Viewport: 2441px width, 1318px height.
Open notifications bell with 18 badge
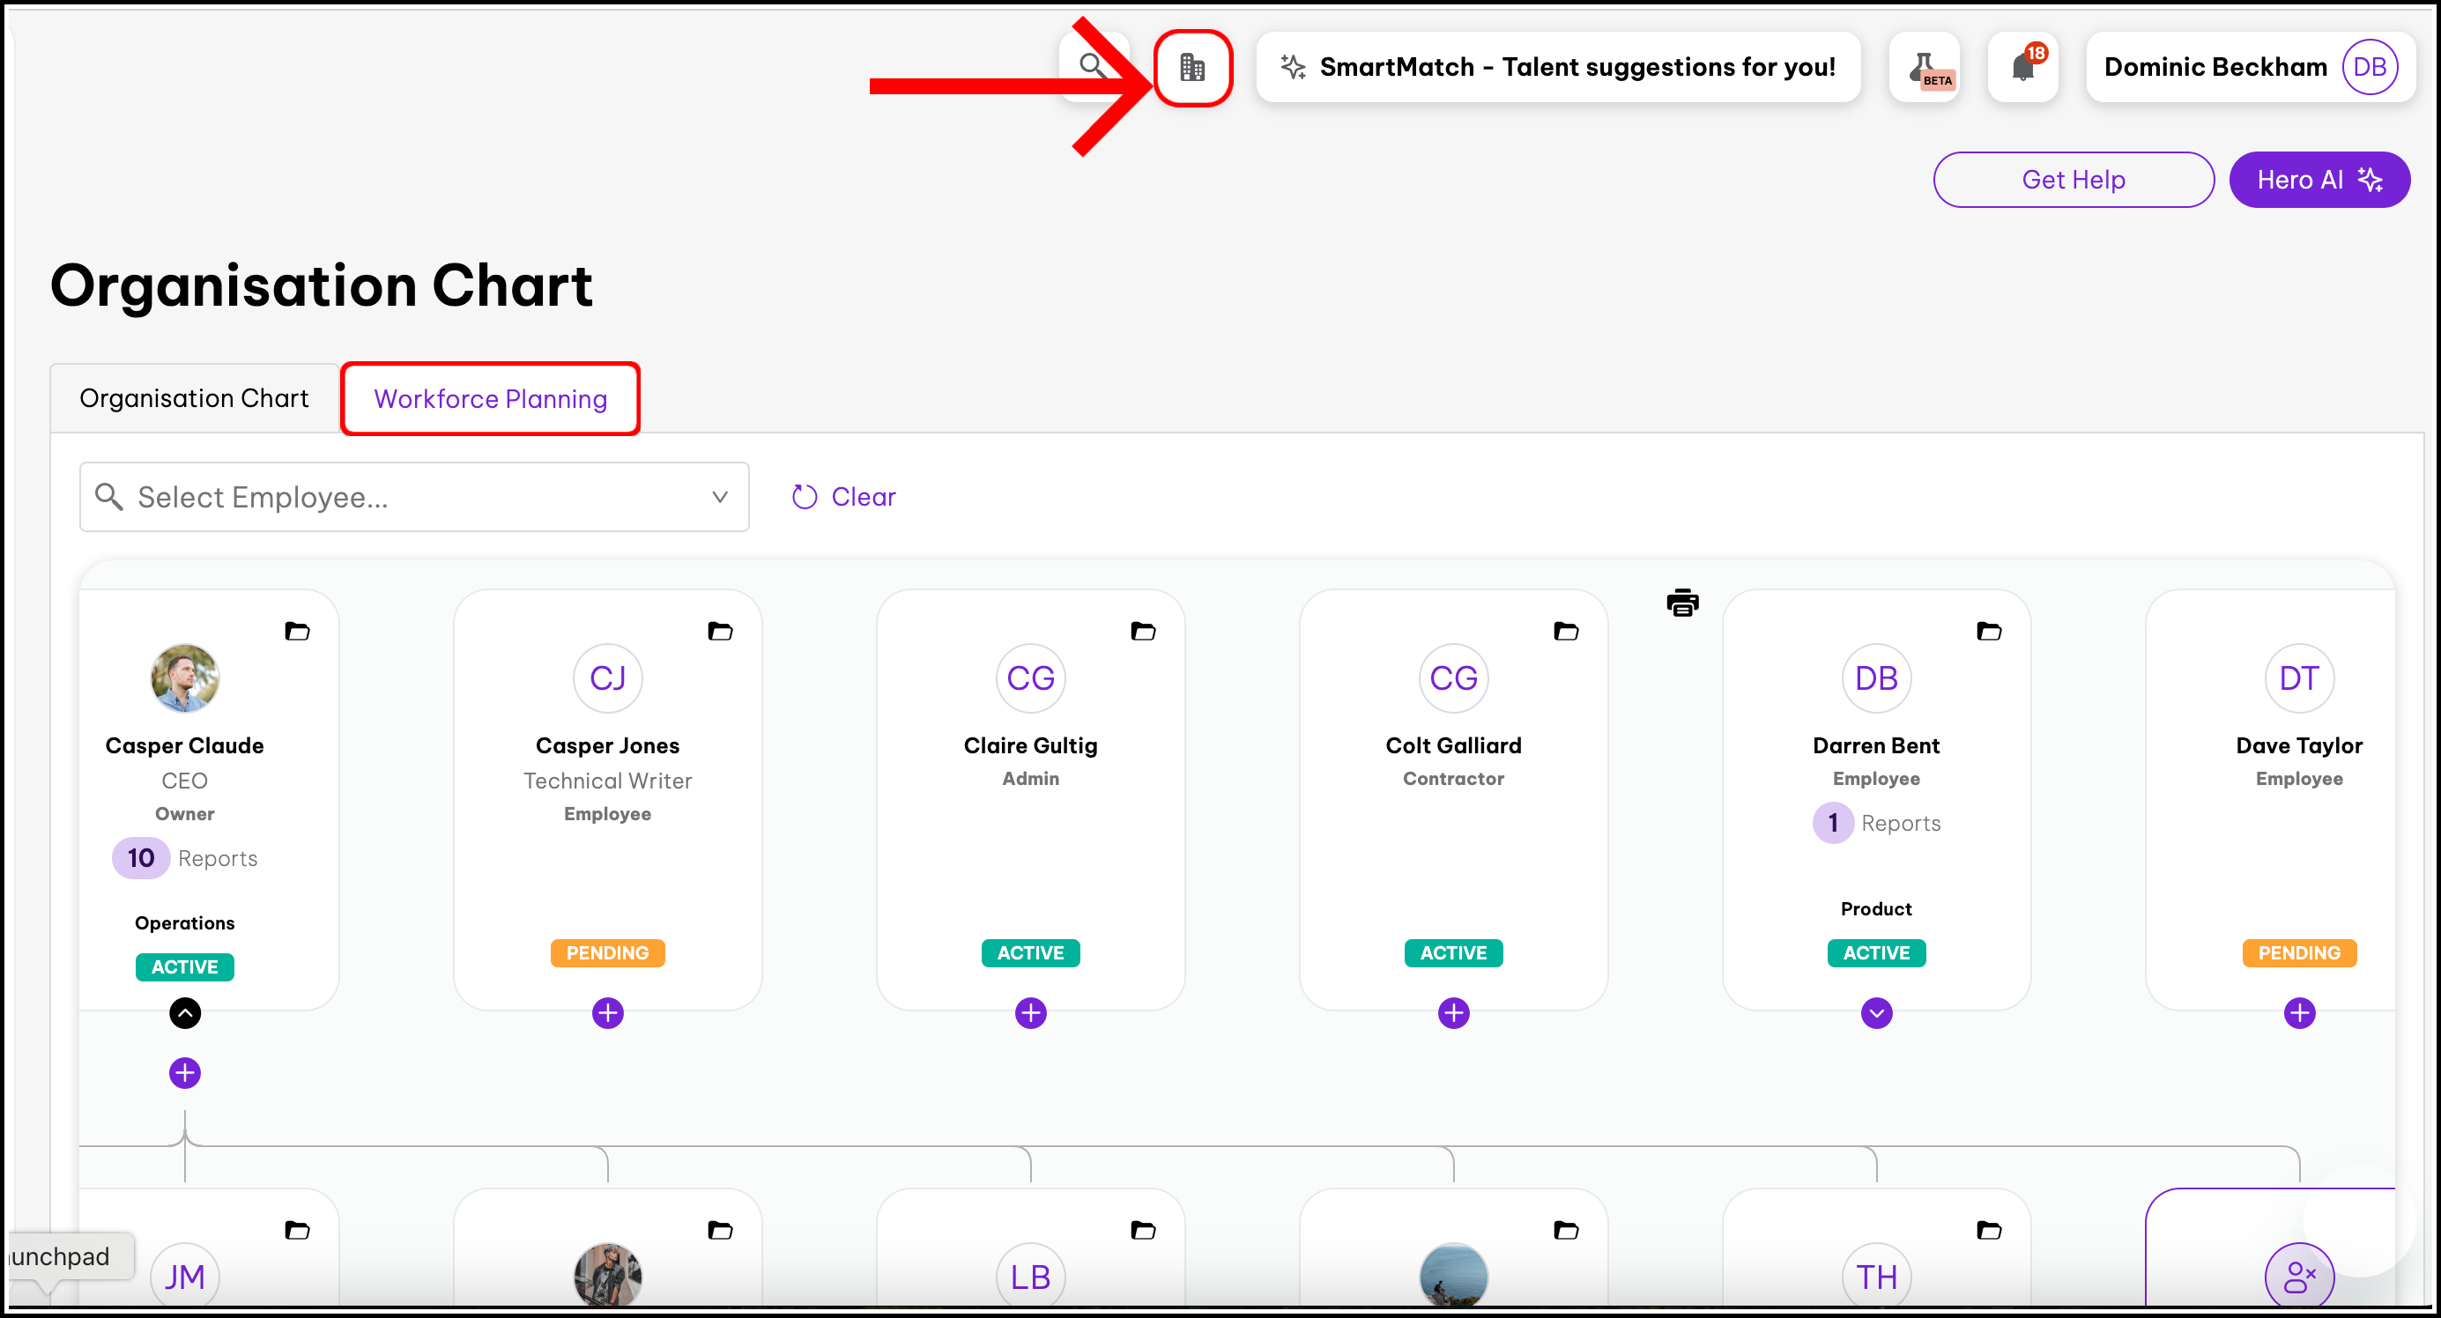point(2023,67)
